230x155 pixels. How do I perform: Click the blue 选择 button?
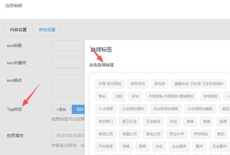[78, 109]
